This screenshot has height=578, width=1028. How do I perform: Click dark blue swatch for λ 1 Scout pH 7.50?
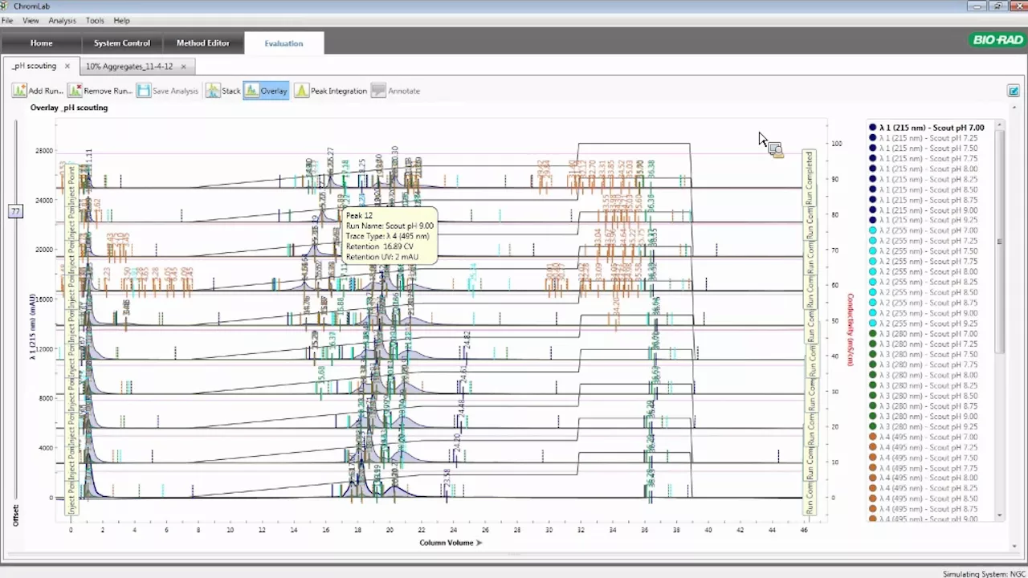coord(873,149)
